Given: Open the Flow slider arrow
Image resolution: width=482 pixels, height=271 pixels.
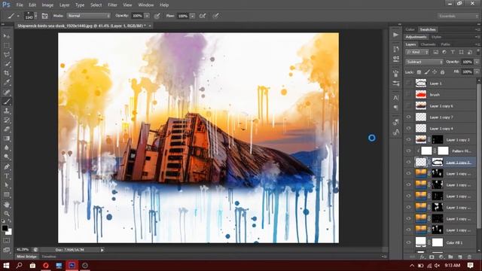Looking at the screenshot, I should tap(192, 16).
